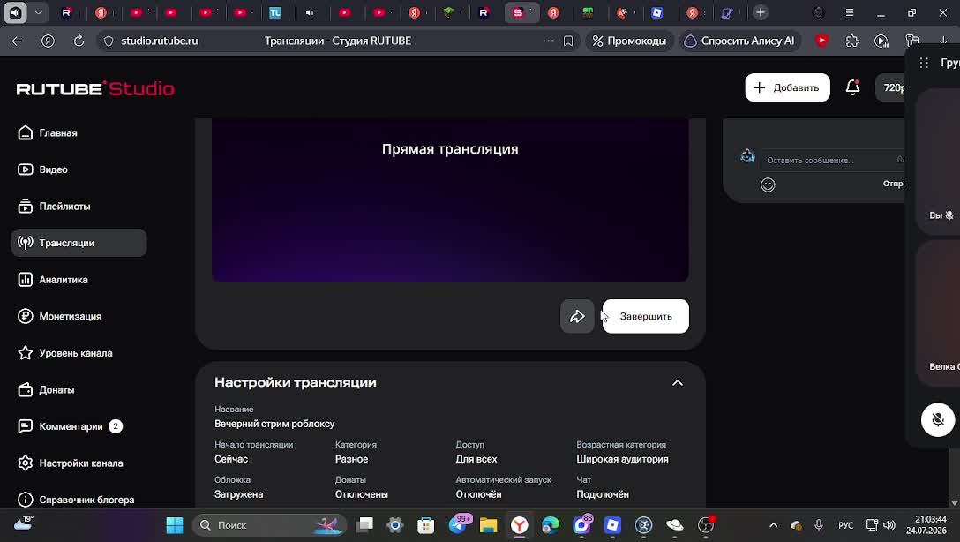This screenshot has width=960, height=542.
Task: Open system volume control
Action: coord(890,525)
